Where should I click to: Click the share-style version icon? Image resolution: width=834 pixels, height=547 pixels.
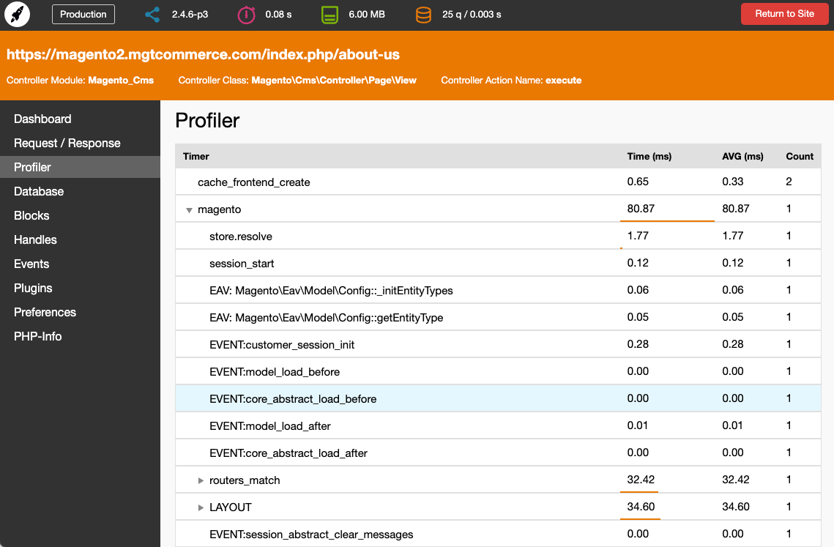click(152, 15)
